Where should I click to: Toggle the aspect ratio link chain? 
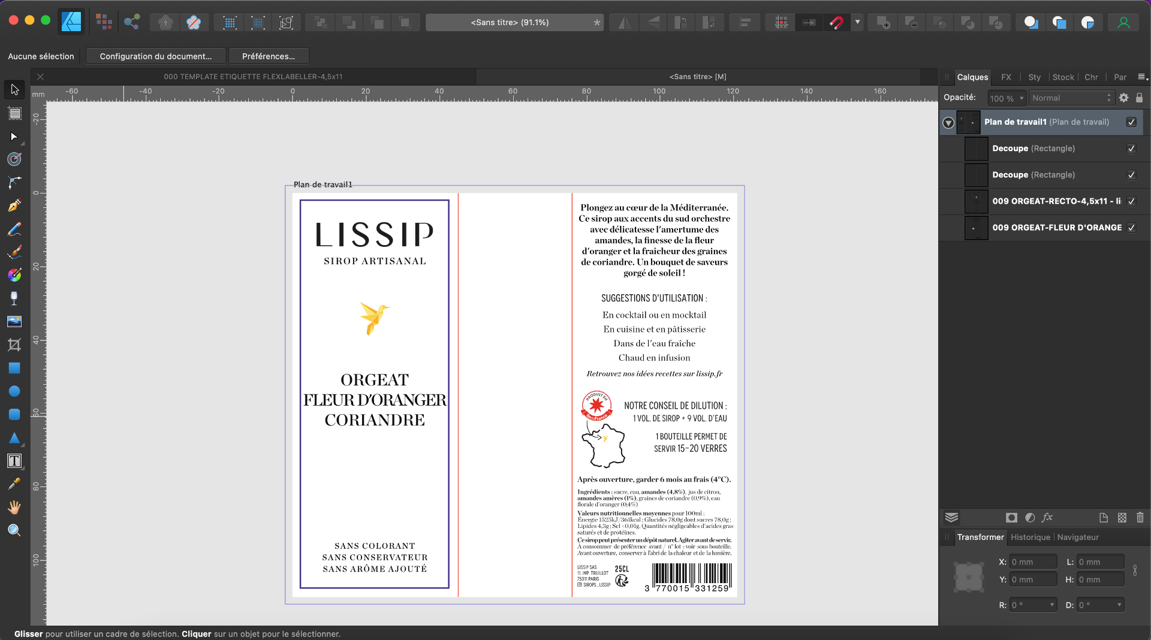(x=1135, y=570)
